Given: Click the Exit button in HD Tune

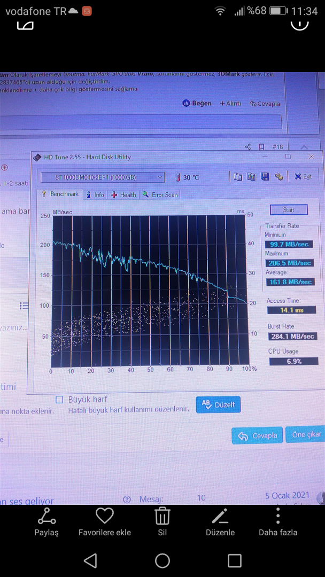Looking at the screenshot, I should pyautogui.click(x=303, y=177).
